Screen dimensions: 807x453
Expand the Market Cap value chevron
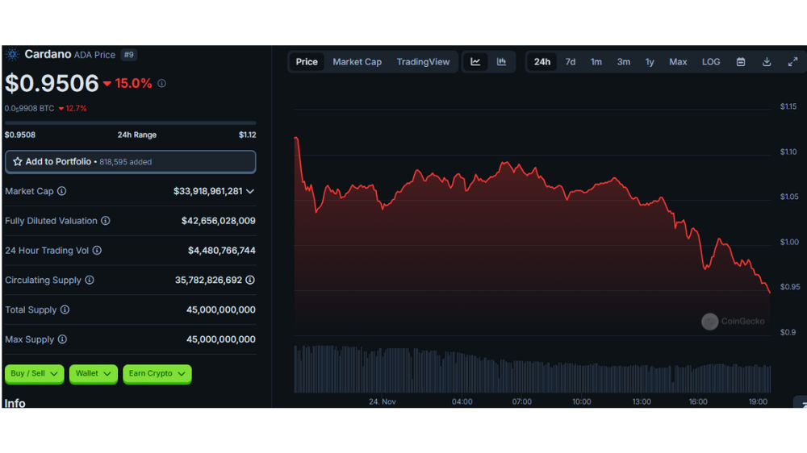[250, 191]
